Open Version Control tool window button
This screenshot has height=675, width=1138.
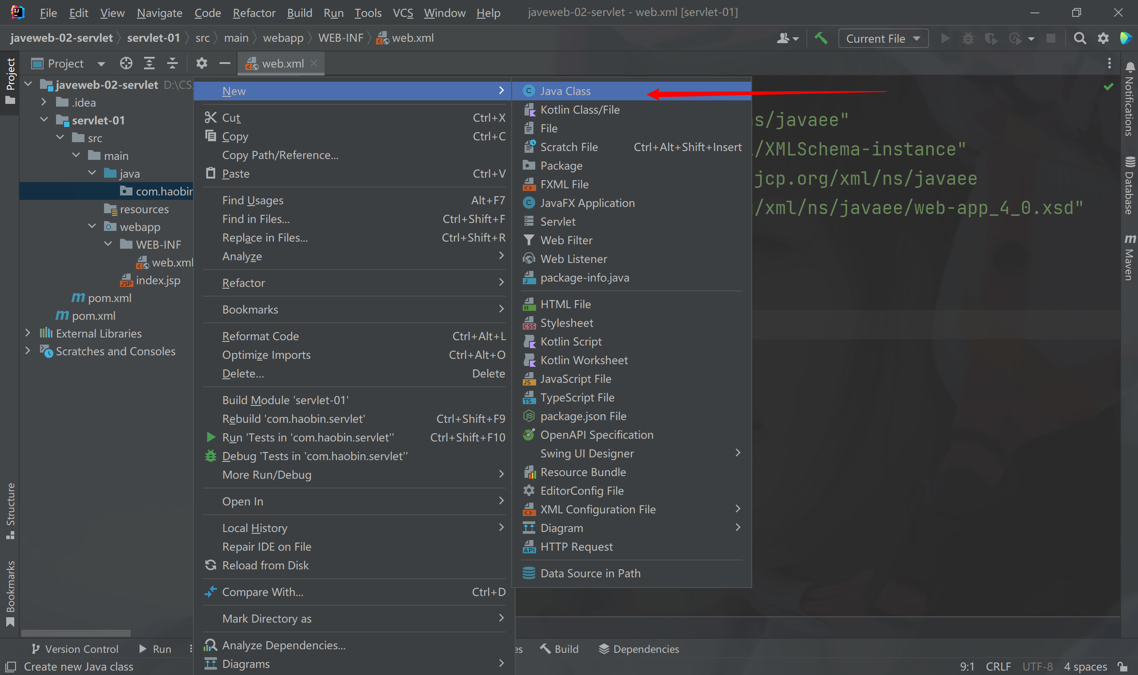[x=75, y=649]
